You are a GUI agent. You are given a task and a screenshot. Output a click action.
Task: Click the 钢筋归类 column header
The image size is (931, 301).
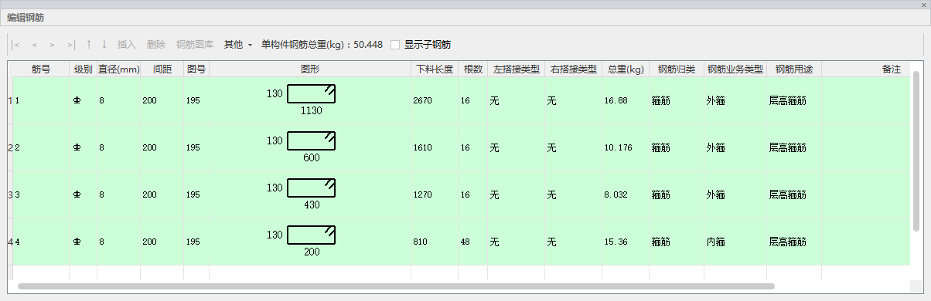pos(677,69)
